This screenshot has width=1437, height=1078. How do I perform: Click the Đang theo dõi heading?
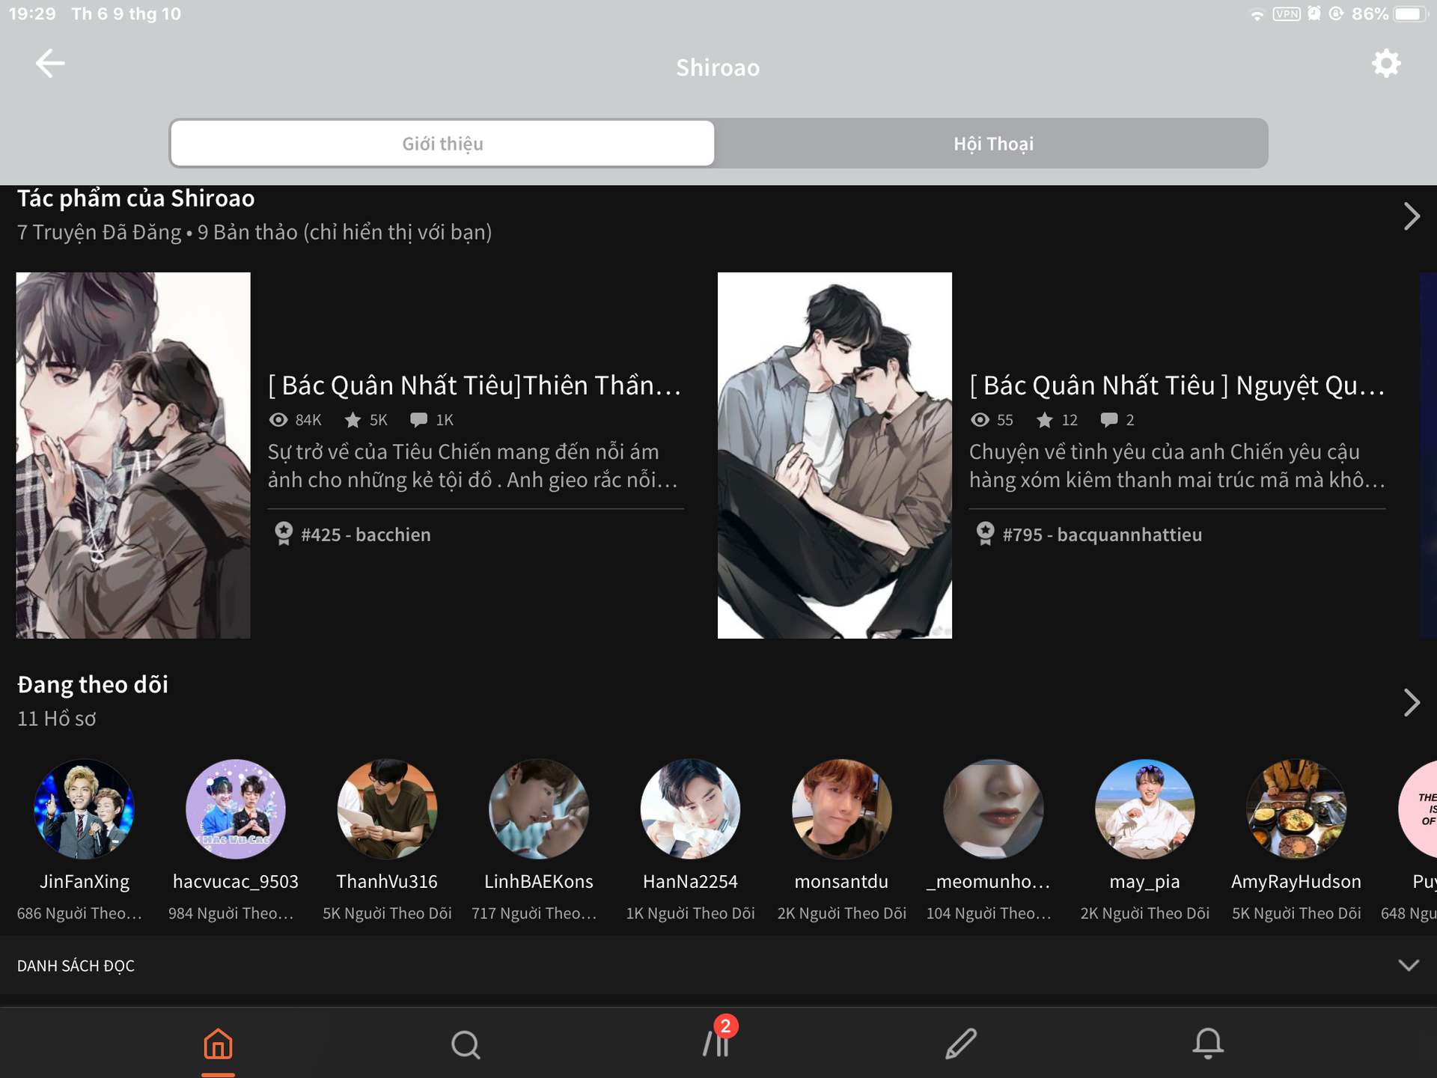coord(93,684)
